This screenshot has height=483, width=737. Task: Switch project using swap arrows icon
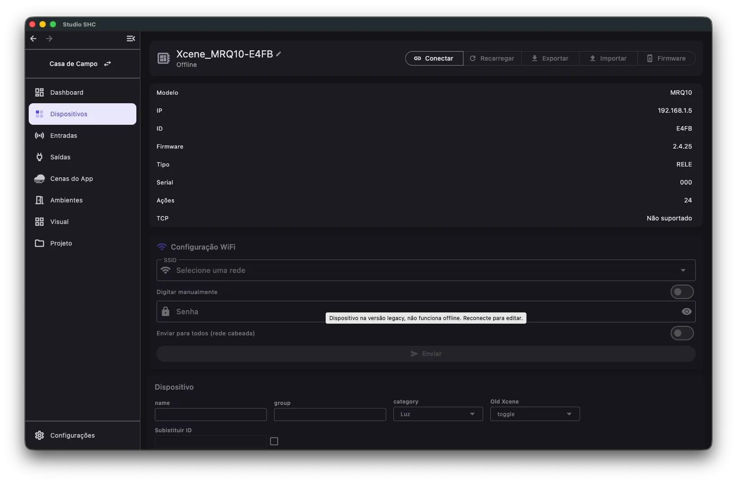click(x=107, y=64)
